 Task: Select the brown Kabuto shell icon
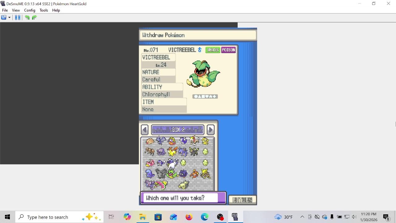[150, 141]
